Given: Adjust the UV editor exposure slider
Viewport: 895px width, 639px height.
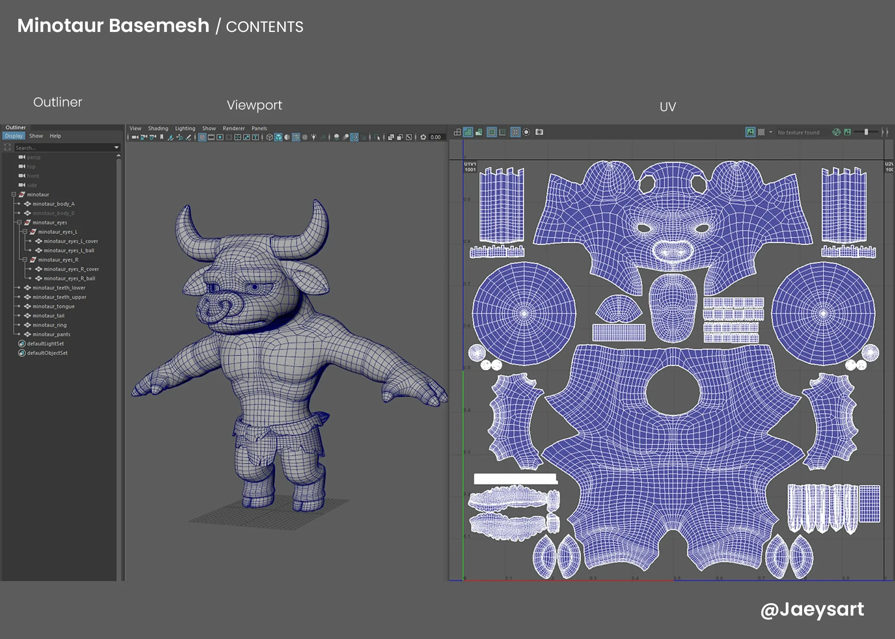Looking at the screenshot, I should pos(866,132).
